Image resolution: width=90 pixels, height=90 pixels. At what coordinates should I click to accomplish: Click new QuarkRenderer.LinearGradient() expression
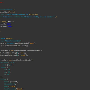(26, 50)
